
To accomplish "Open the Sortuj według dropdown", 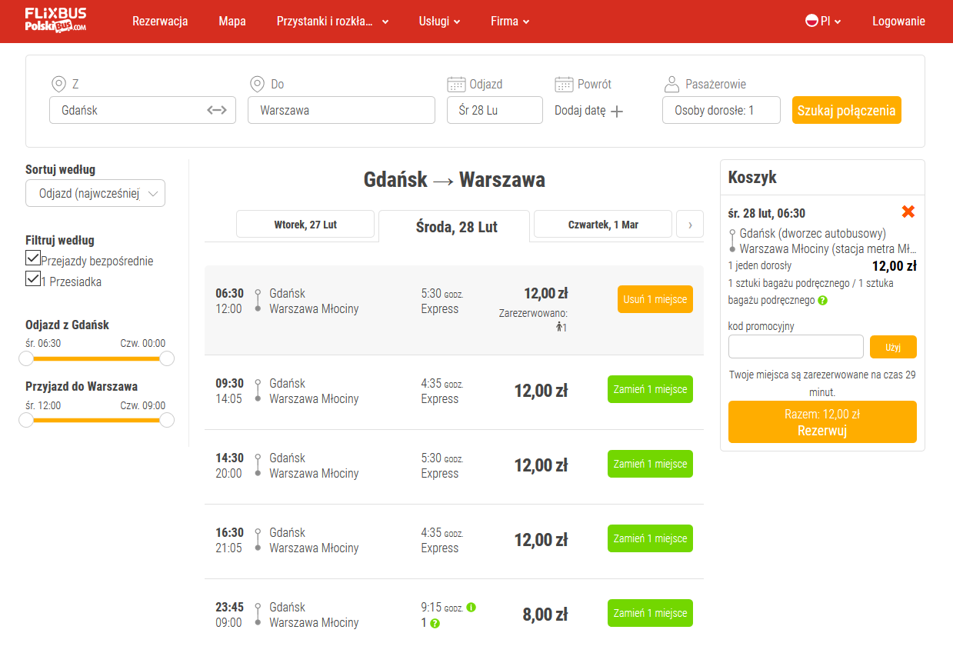I will click(x=95, y=194).
